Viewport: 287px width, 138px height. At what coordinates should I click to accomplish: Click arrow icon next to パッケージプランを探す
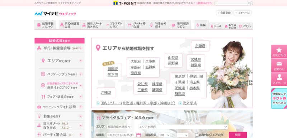[81, 74]
